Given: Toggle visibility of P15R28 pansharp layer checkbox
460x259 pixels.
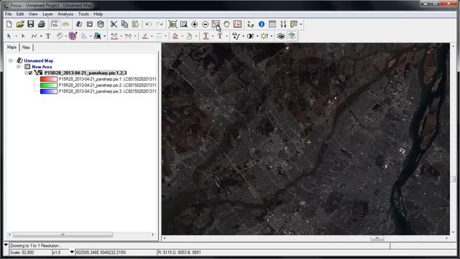Looking at the screenshot, I should pyautogui.click(x=30, y=73).
